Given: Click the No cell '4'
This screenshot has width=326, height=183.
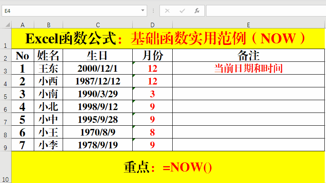Looking at the screenshot, I should (23, 106).
